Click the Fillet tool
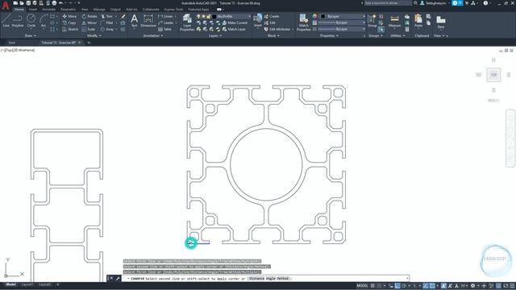Image resolution: width=516 pixels, height=290 pixels. pos(107,23)
